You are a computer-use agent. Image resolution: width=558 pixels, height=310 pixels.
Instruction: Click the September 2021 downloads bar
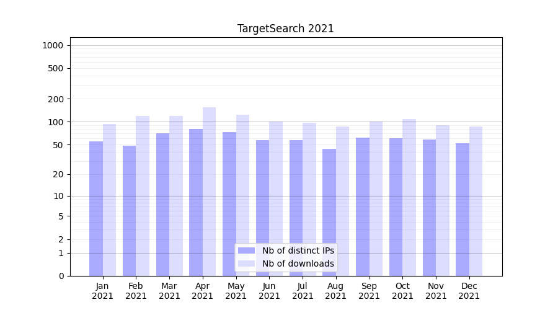[x=376, y=198]
